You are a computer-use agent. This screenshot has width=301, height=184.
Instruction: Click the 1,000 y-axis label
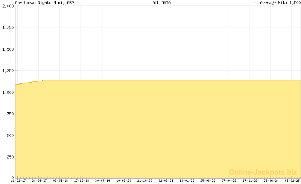tap(8, 92)
